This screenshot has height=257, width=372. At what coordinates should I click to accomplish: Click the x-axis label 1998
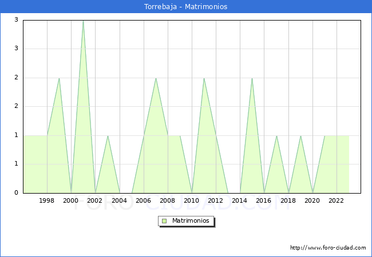(x=46, y=200)
